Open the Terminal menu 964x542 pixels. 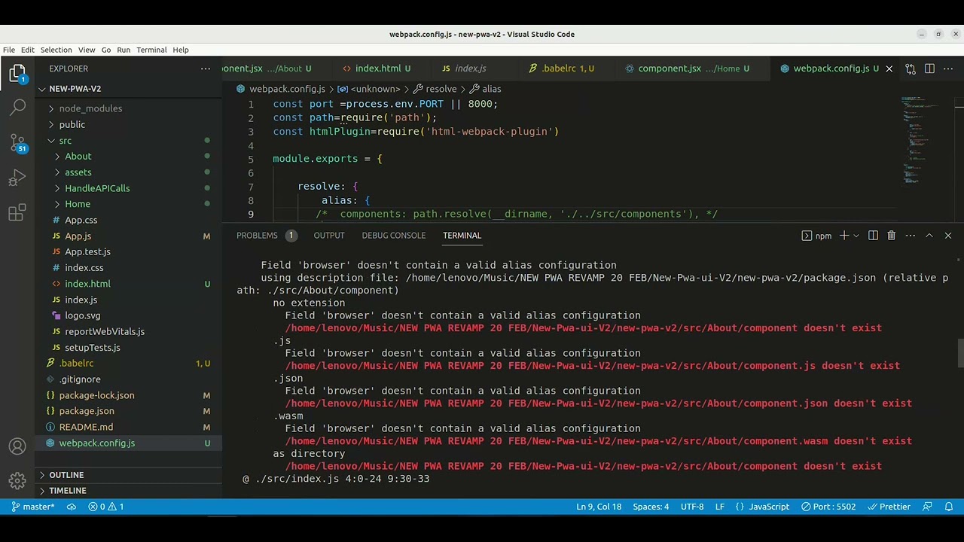(x=151, y=50)
